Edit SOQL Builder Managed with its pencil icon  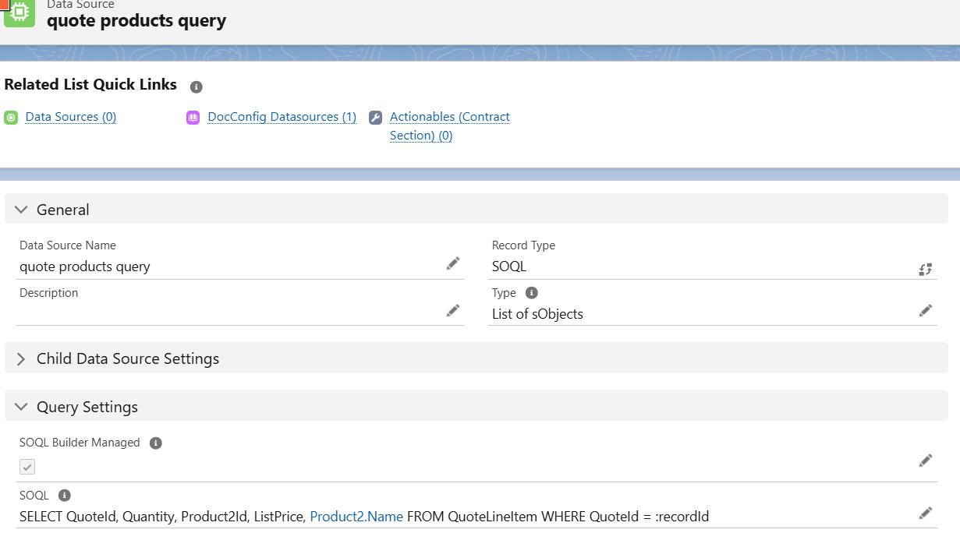tap(926, 460)
